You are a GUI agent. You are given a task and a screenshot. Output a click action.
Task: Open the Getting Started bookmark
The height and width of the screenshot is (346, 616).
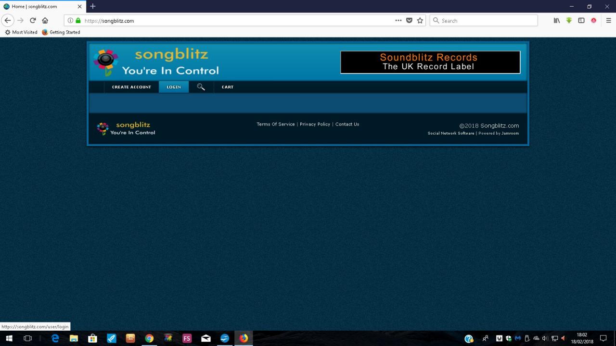[61, 32]
